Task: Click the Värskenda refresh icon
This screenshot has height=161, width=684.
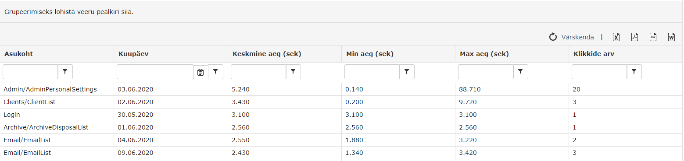Action: [x=553, y=37]
